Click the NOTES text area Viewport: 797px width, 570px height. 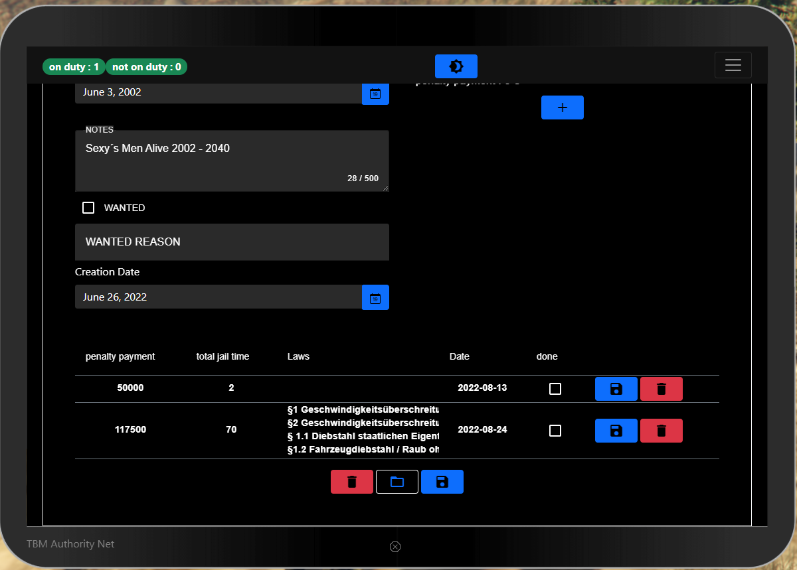232,161
